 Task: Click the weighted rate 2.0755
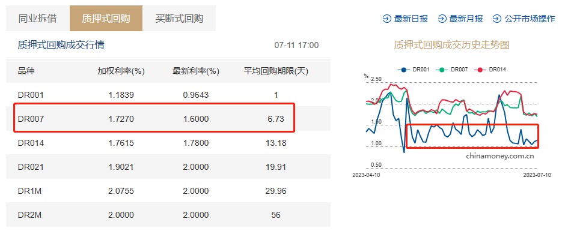tap(121, 191)
